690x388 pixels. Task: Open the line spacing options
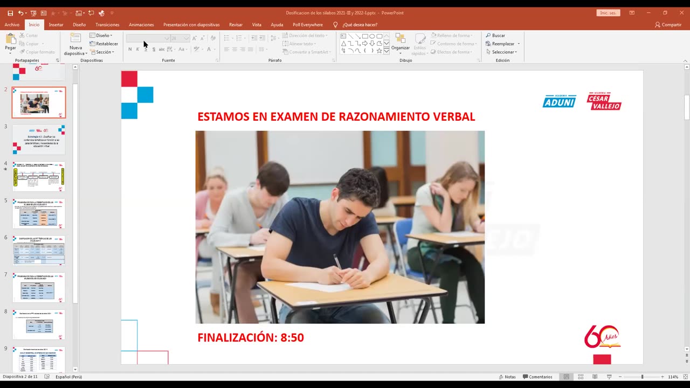point(274,38)
